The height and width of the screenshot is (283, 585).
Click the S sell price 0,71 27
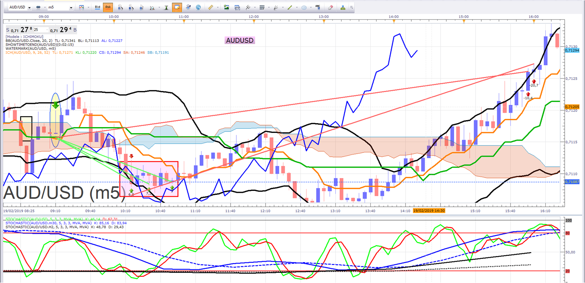[x=19, y=30]
